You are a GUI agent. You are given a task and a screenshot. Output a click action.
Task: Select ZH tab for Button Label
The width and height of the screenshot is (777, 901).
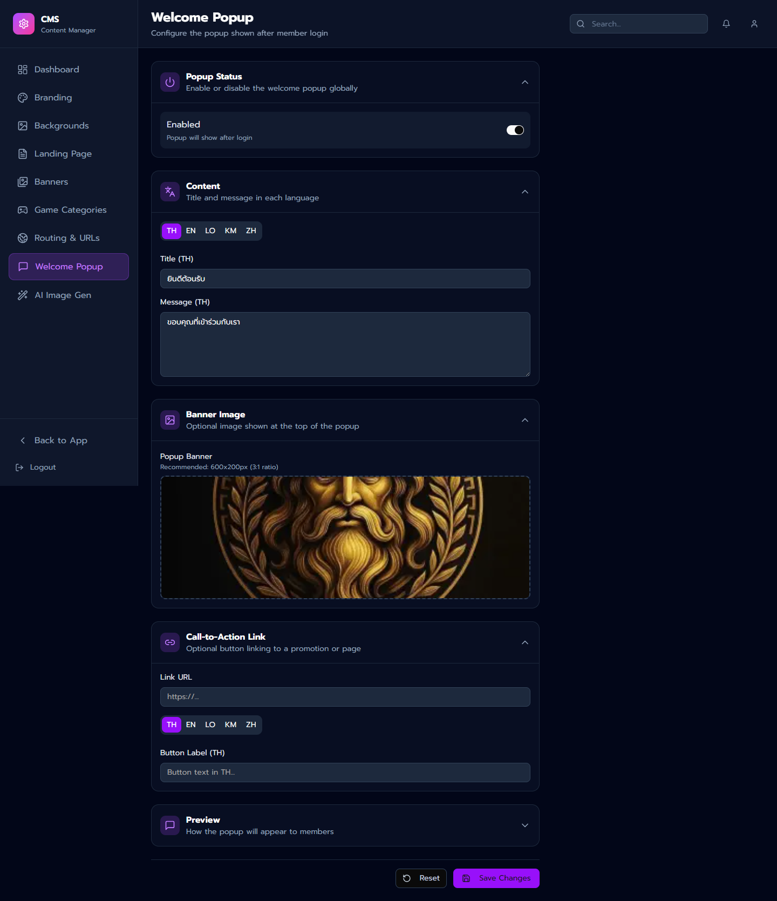point(251,725)
